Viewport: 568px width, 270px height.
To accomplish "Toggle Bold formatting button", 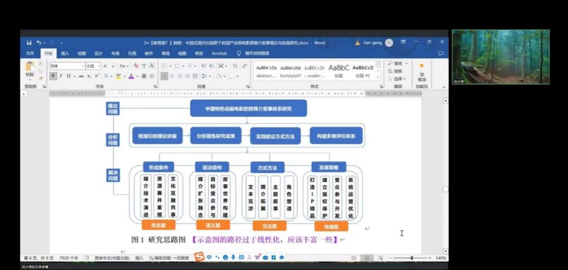I will (x=53, y=76).
